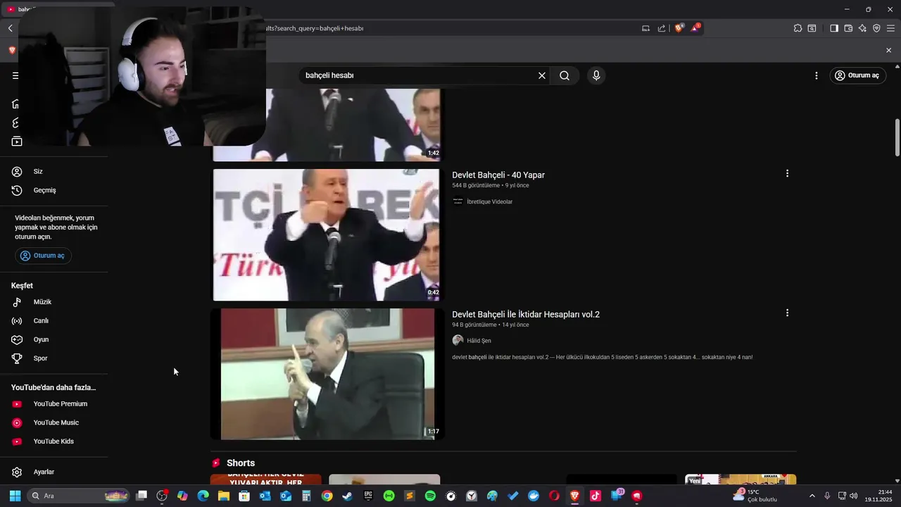Image resolution: width=901 pixels, height=507 pixels.
Task: Click share page icon in address bar
Action: (662, 28)
